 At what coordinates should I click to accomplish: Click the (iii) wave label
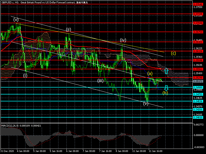click(100, 81)
